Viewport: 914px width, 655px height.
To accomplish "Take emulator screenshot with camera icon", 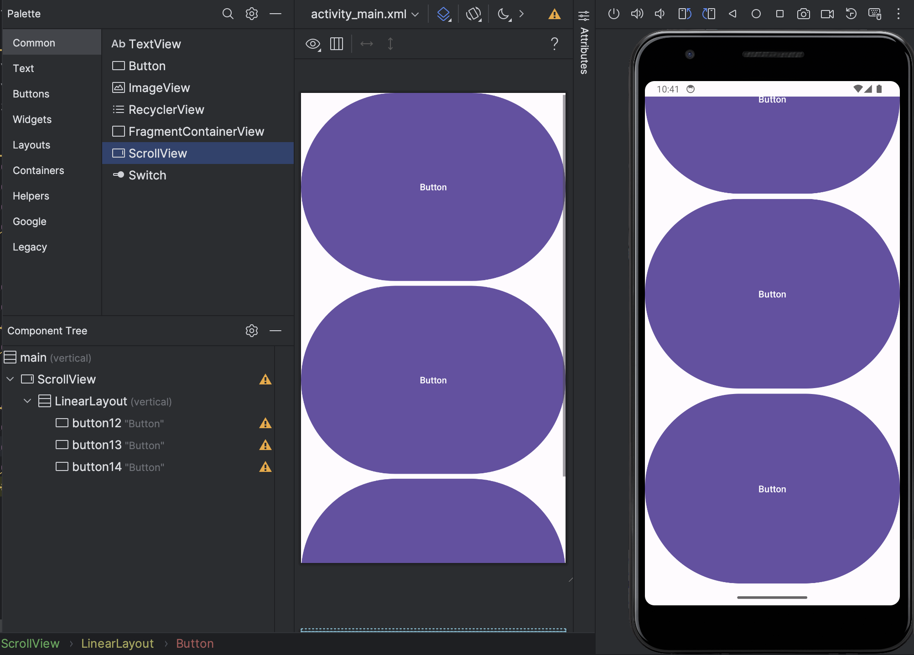I will [x=803, y=14].
